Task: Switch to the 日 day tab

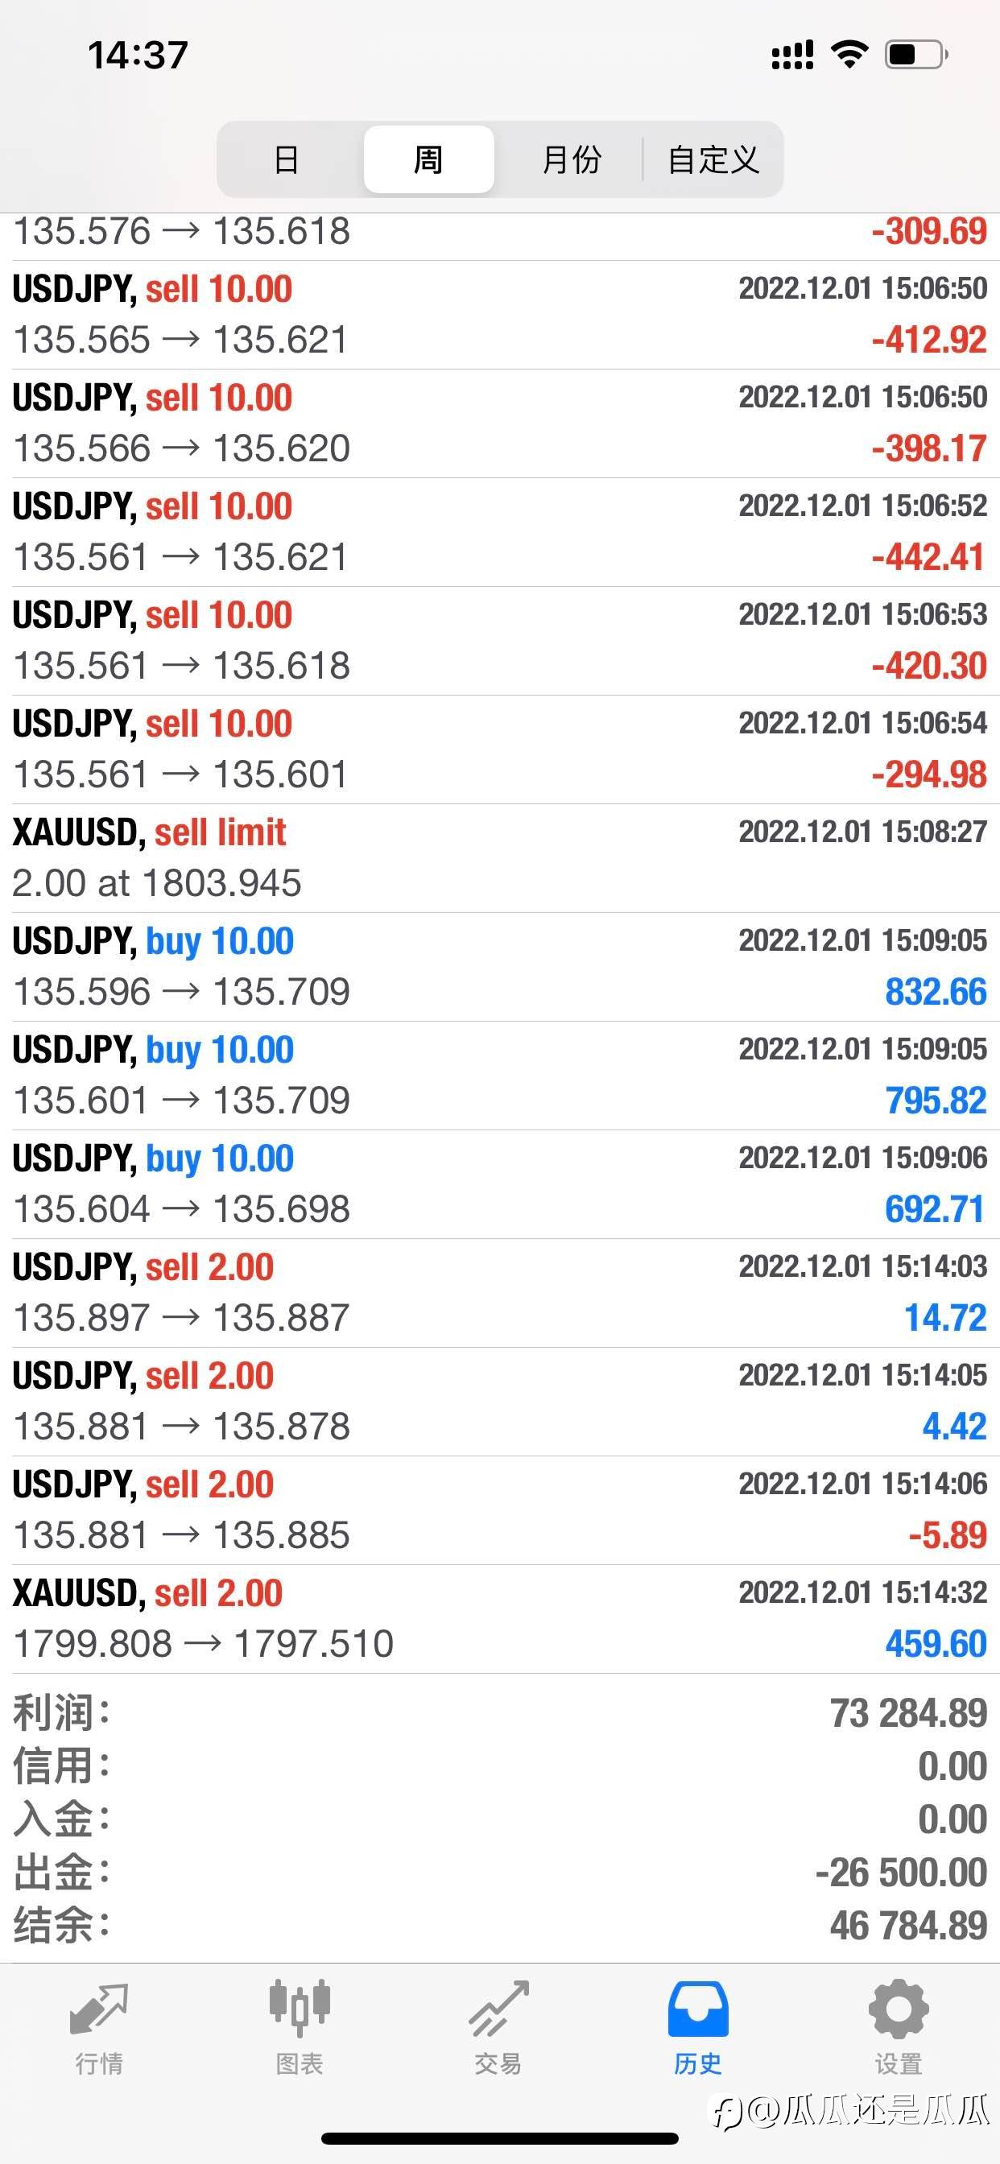Action: (x=287, y=159)
